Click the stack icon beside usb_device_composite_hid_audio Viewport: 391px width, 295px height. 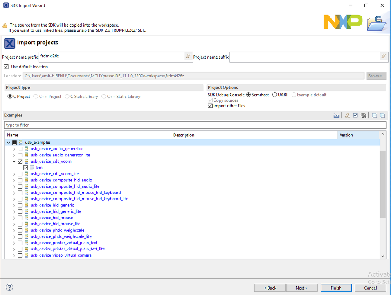(26, 180)
